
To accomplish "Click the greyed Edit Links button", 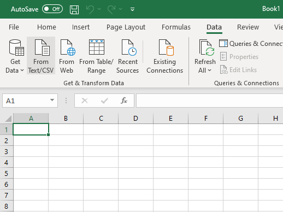I will [x=238, y=70].
